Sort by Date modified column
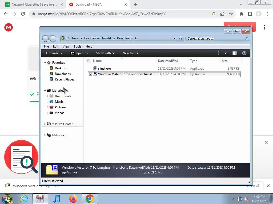This screenshot has width=273, height=204. coord(168,61)
